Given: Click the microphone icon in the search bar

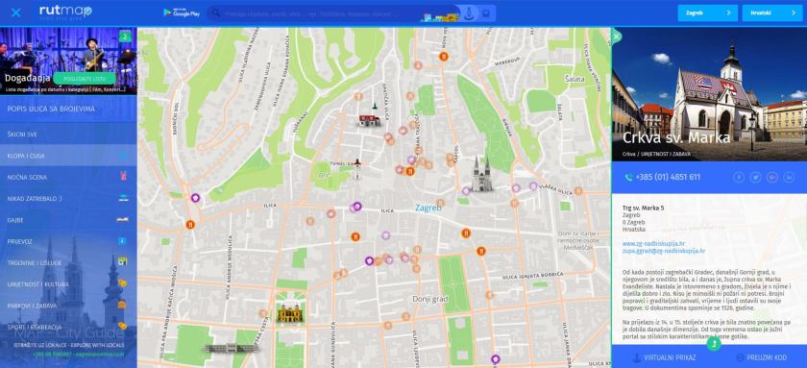Looking at the screenshot, I should point(469,13).
